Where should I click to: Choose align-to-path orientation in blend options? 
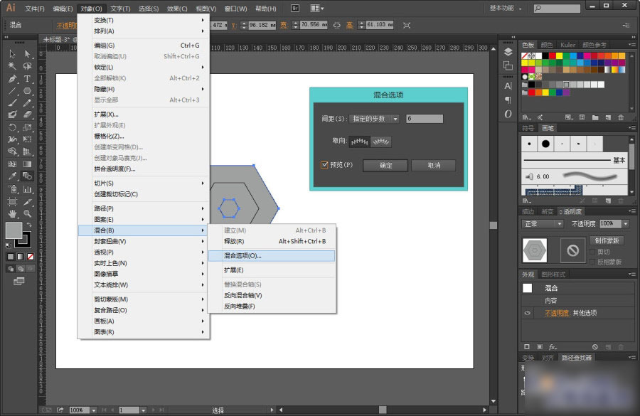(x=381, y=142)
